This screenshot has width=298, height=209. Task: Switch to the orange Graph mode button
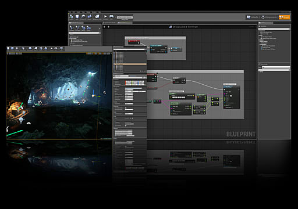point(284,17)
